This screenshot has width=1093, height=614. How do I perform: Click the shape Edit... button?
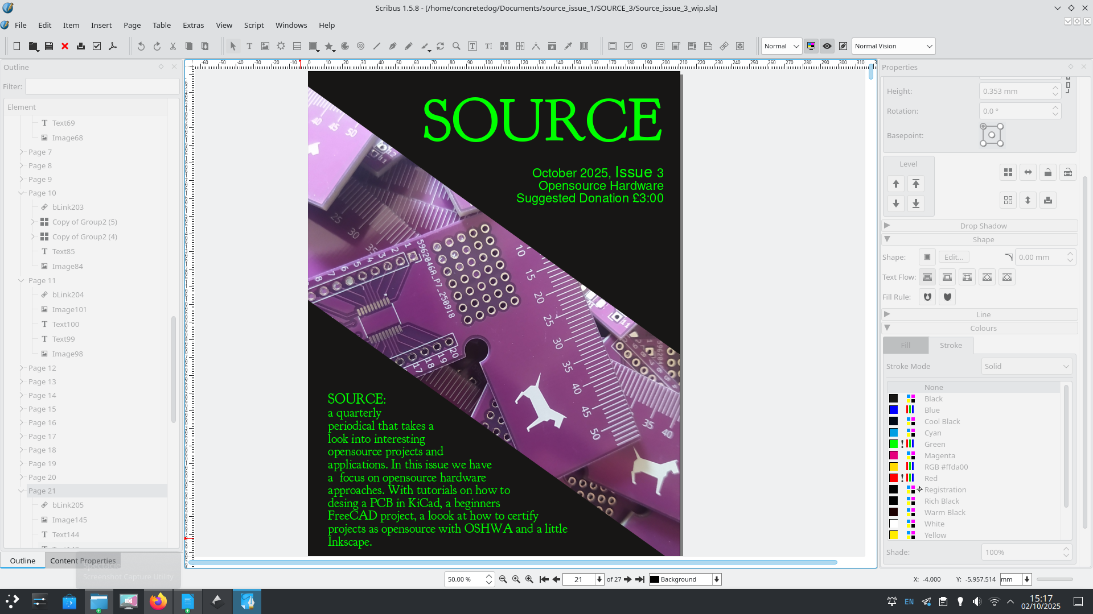pyautogui.click(x=954, y=257)
